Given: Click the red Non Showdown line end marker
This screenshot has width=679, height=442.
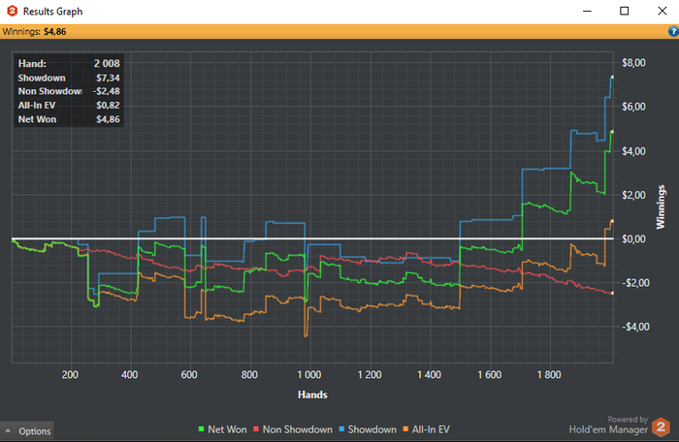Looking at the screenshot, I should (612, 294).
